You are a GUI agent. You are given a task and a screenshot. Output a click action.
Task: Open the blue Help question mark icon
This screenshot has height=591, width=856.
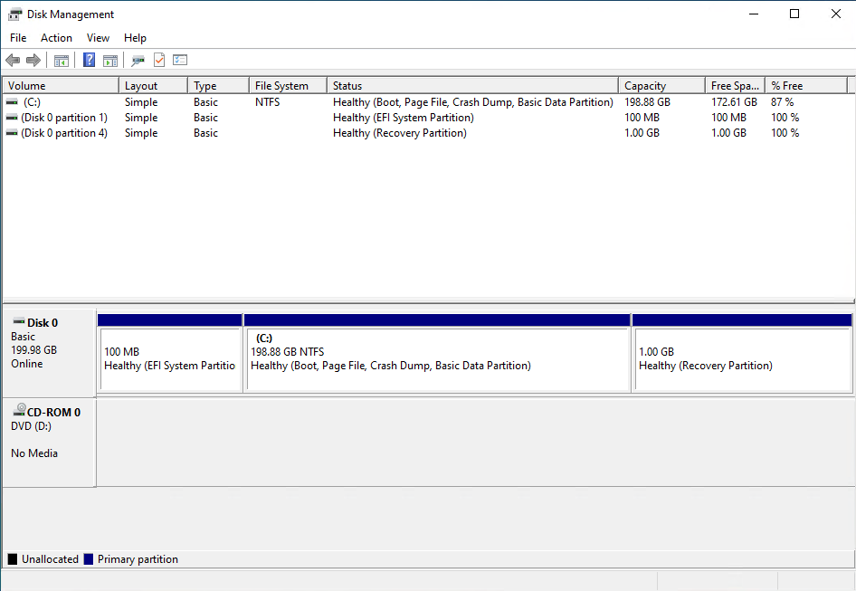[x=89, y=60]
